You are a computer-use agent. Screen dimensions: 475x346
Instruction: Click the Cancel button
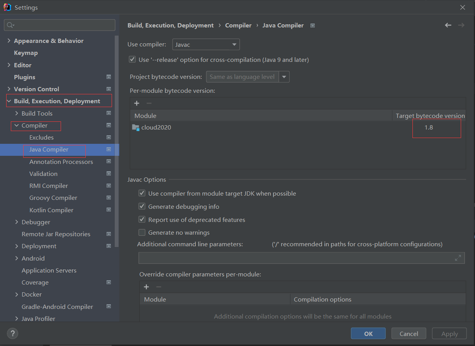click(x=409, y=334)
